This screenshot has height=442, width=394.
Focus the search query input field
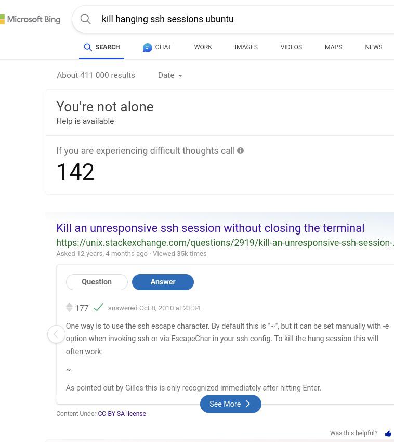coord(234,19)
